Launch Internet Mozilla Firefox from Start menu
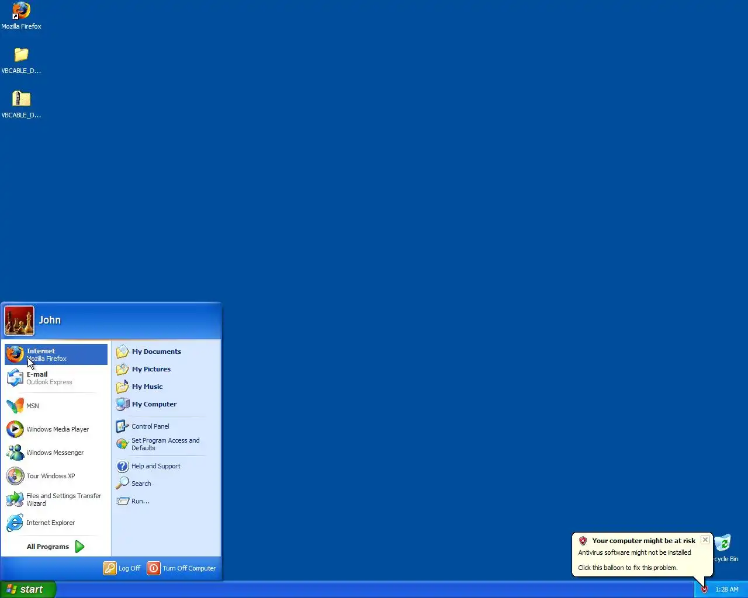Viewport: 748px width, 598px height. (x=56, y=354)
